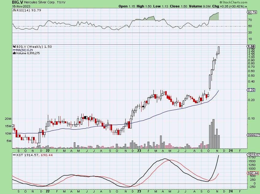Click the 0.10 price axis label
The height and width of the screenshot is (194, 260).
click(251, 119)
